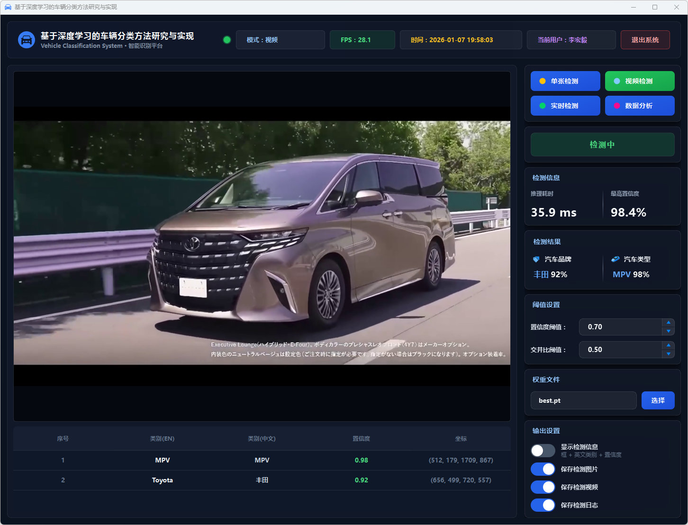Viewport: 688px width, 525px height.
Task: Click the car brand tag icon
Action: pyautogui.click(x=536, y=259)
